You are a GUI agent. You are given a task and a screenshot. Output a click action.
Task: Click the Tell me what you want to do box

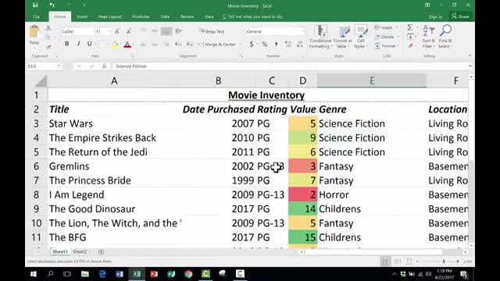click(253, 16)
